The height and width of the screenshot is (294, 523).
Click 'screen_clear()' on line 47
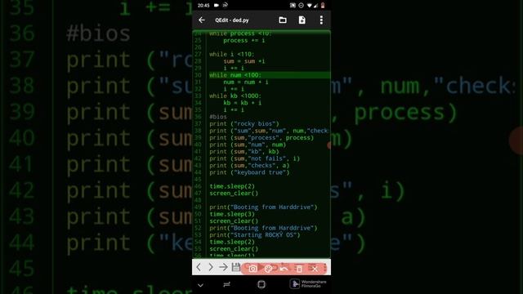tap(234, 194)
